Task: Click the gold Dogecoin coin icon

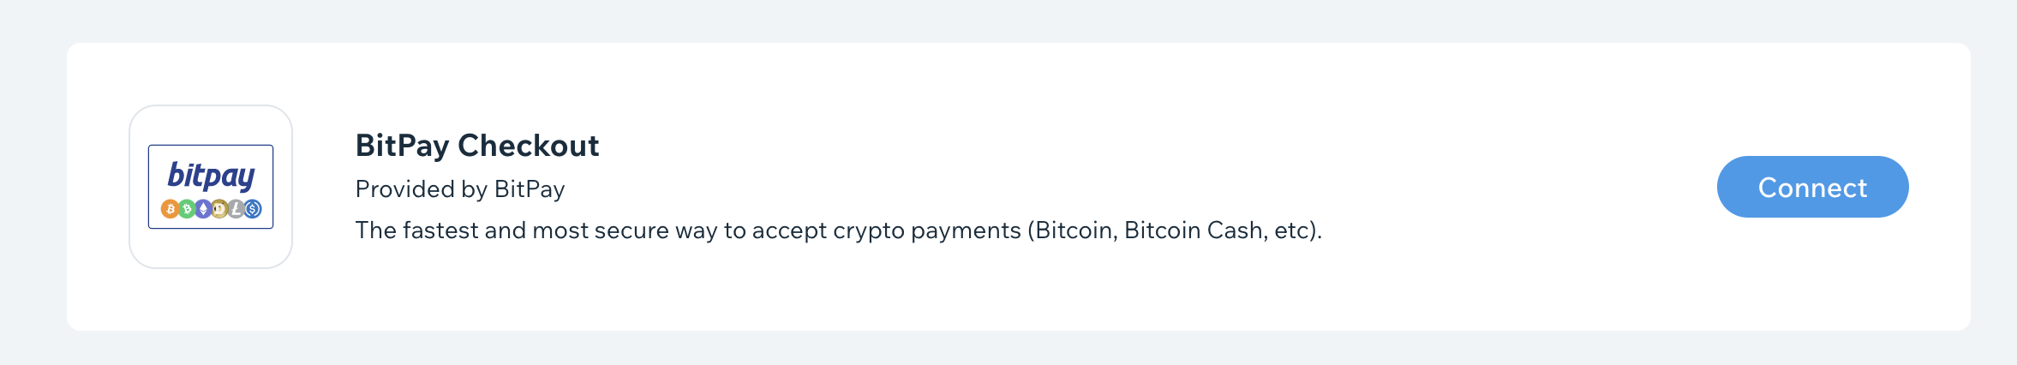Action: [219, 208]
